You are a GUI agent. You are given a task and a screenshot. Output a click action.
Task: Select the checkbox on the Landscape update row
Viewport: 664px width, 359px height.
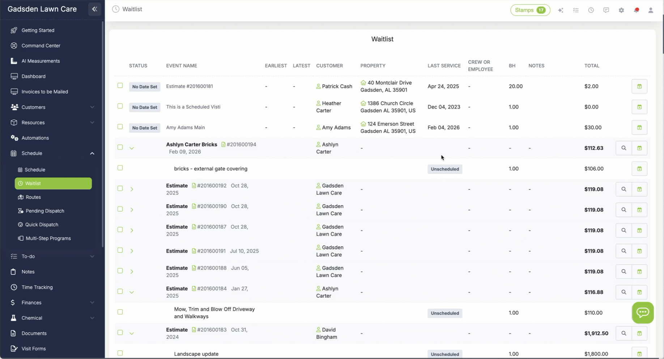click(x=120, y=353)
